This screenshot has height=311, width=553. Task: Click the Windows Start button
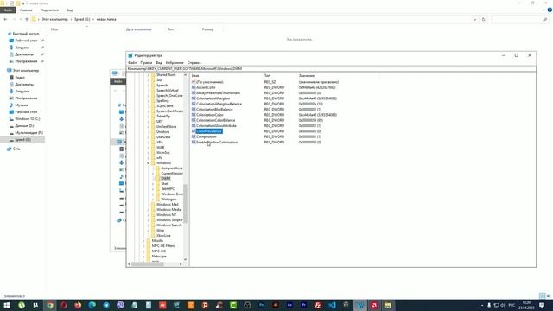tap(7, 305)
